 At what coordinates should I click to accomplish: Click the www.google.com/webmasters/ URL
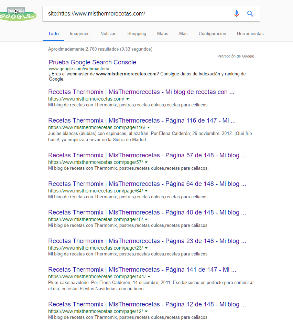[79, 69]
